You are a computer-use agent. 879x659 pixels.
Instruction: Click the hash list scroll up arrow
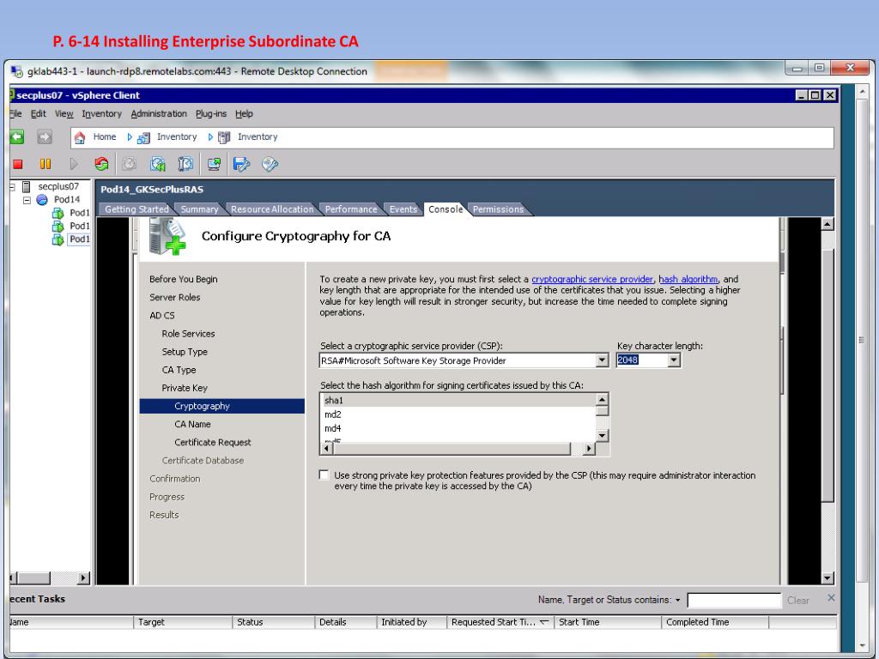click(602, 400)
